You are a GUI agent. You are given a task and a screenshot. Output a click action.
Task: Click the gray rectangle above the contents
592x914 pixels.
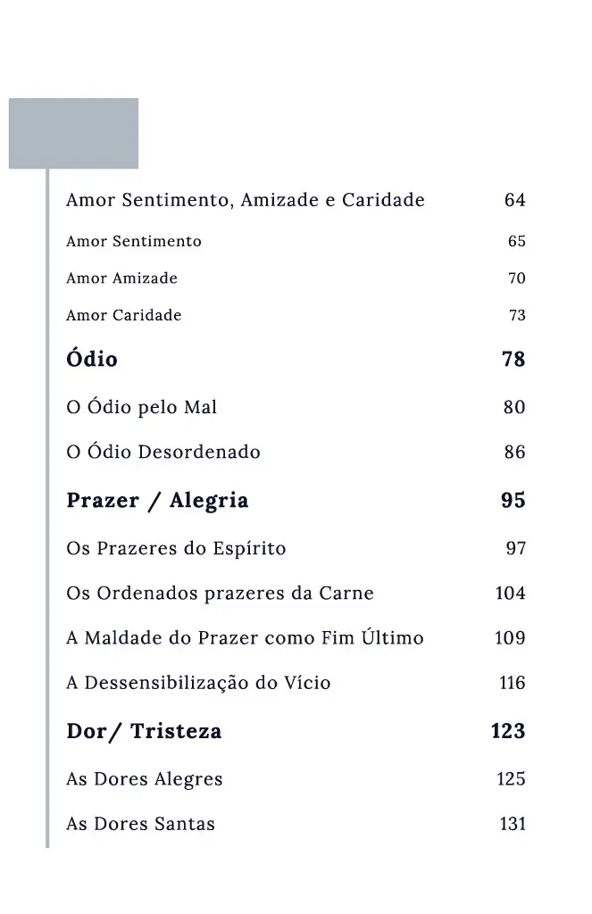pyautogui.click(x=73, y=133)
